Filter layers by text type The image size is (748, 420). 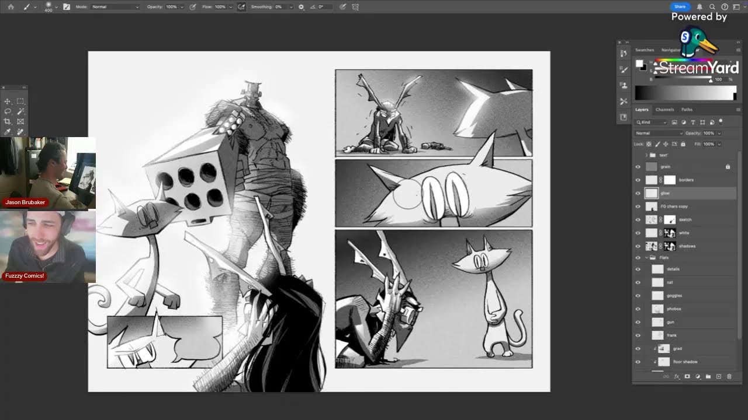tap(693, 123)
